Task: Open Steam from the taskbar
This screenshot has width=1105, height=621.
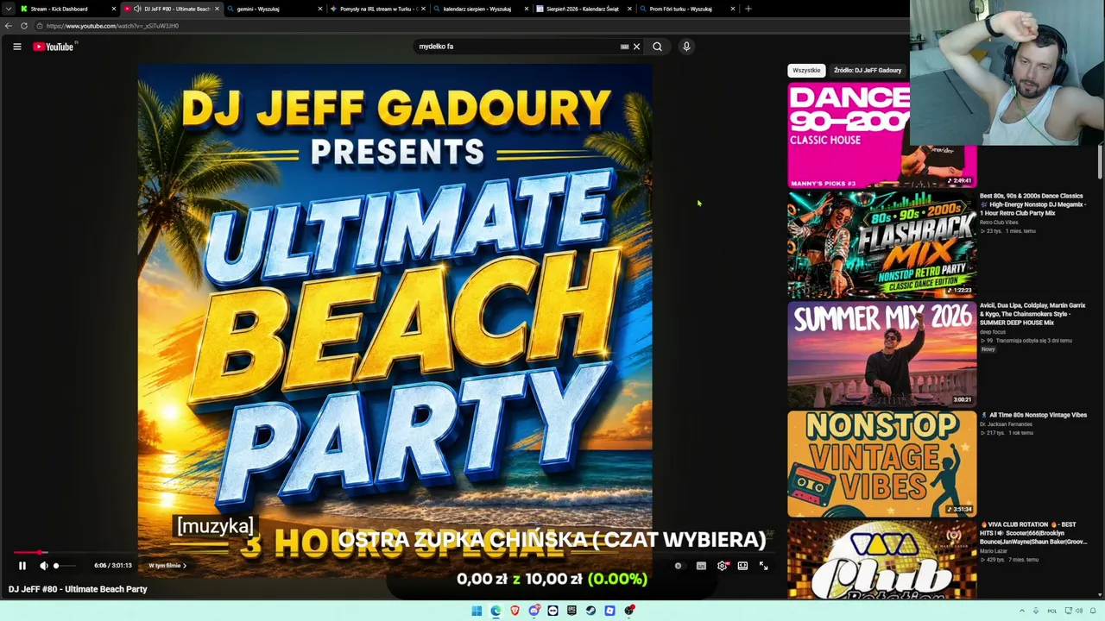Action: 591,611
